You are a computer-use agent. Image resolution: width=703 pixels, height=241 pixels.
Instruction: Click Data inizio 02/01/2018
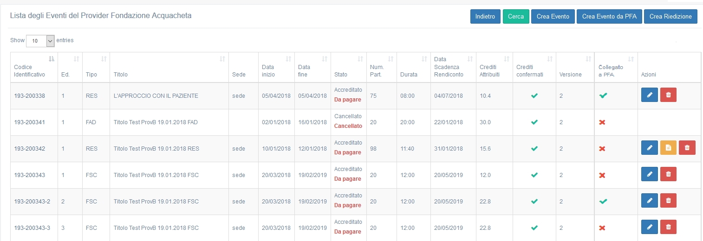(276, 122)
